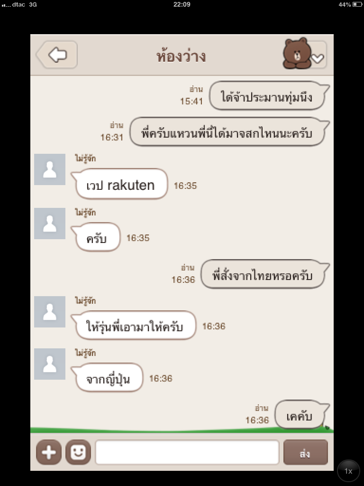Open avatar beside the rakuten message
This screenshot has height=486, width=364.
pos(49,169)
